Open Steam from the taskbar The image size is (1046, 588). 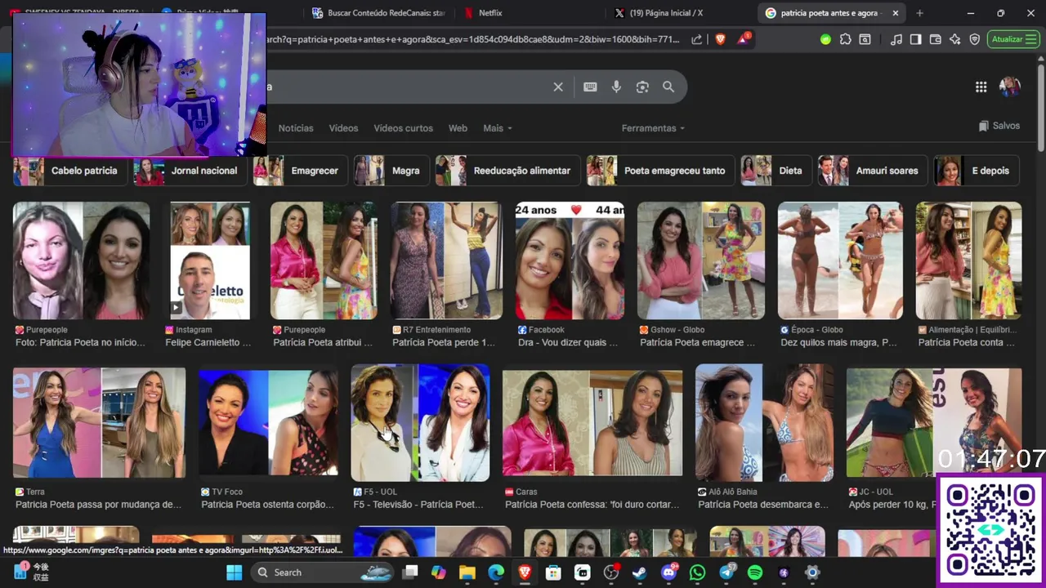[x=639, y=572]
